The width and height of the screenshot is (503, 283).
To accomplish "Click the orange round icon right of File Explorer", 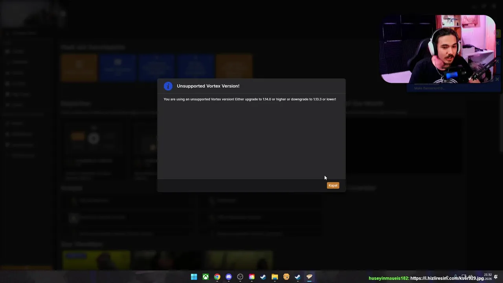I will point(286,277).
